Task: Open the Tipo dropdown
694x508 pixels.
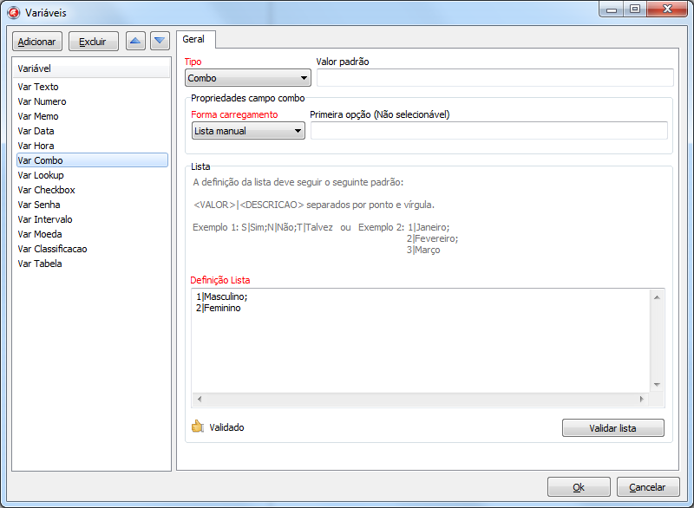Action: 247,78
